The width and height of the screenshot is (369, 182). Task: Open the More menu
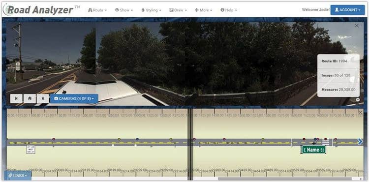pyautogui.click(x=204, y=10)
